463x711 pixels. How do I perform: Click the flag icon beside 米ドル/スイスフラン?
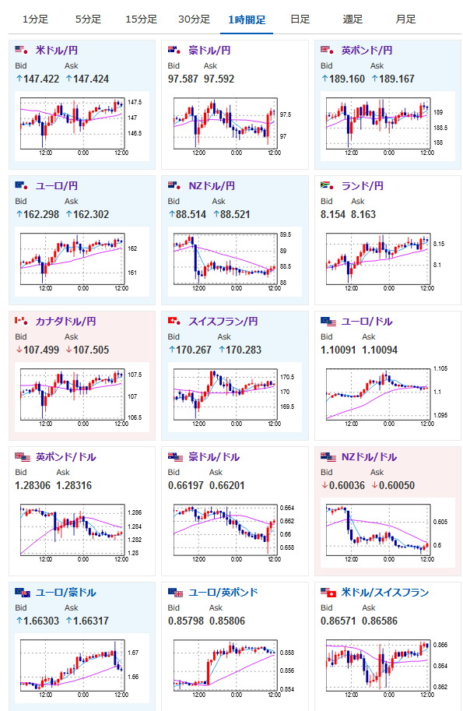click(x=328, y=592)
